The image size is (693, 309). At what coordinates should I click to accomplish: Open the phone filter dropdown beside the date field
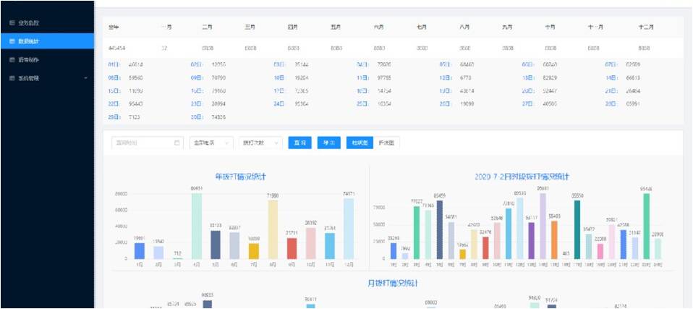[x=211, y=143]
